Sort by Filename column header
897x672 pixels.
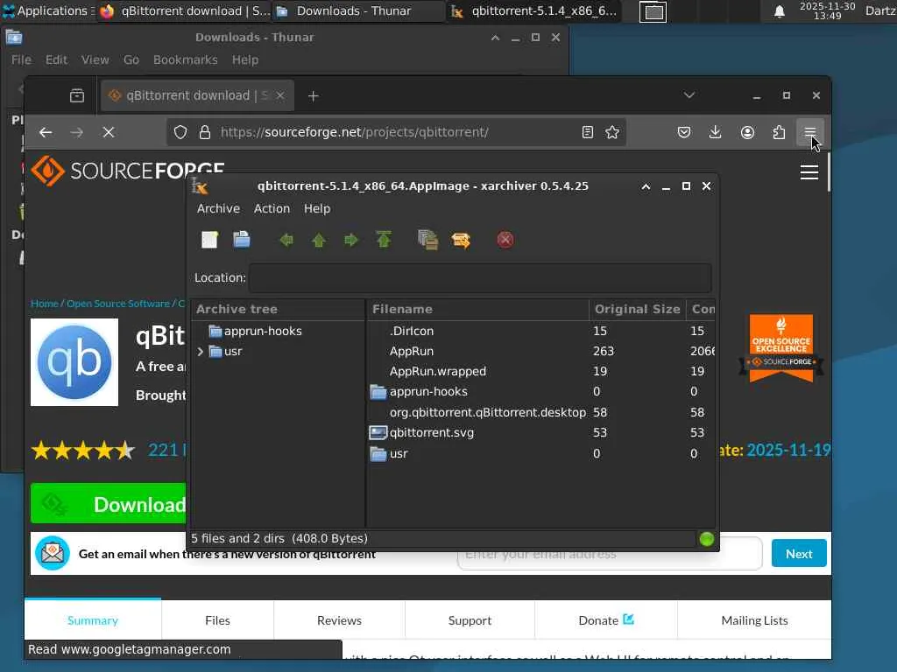[477, 309]
